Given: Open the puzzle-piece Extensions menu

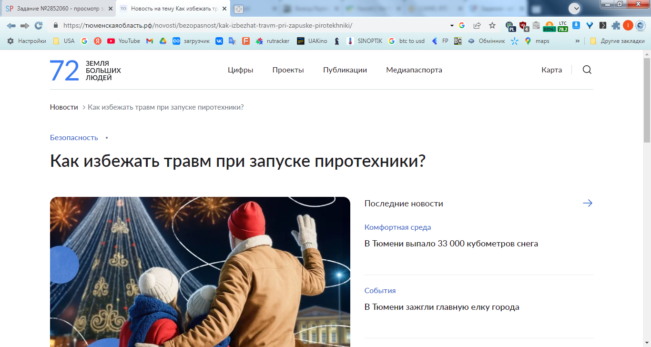Looking at the screenshot, I should point(616,26).
